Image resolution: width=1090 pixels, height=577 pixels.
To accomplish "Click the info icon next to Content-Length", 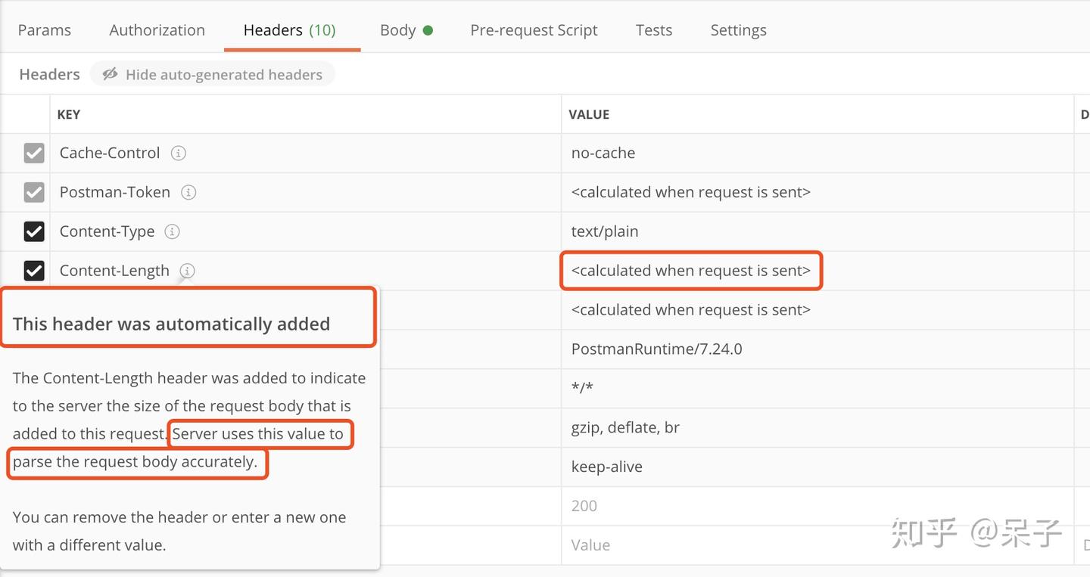I will (187, 270).
